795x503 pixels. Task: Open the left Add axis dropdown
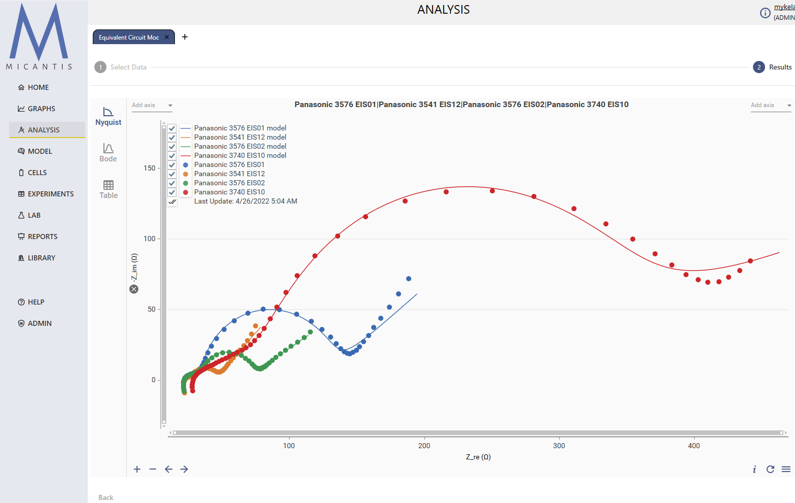click(152, 106)
